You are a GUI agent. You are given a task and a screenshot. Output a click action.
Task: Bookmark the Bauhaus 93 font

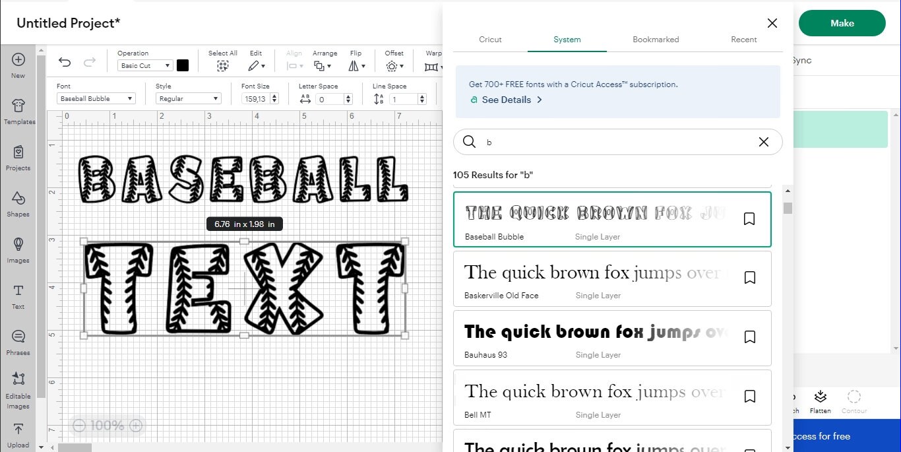[750, 337]
